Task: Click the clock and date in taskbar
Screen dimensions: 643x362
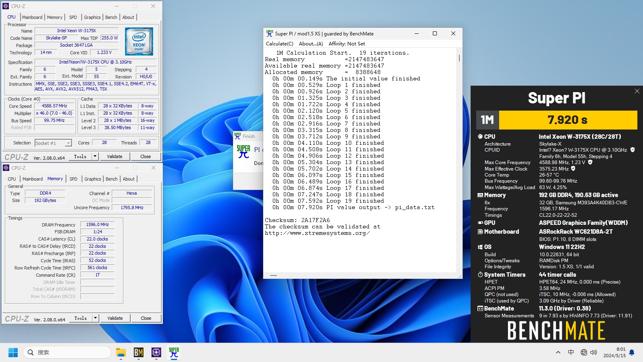Action: [x=614, y=352]
